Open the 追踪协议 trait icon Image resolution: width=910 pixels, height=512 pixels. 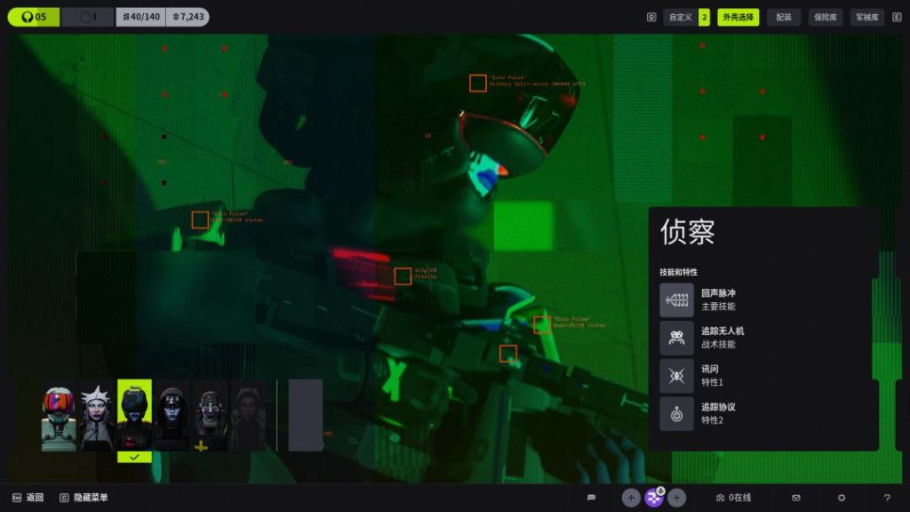click(x=676, y=413)
